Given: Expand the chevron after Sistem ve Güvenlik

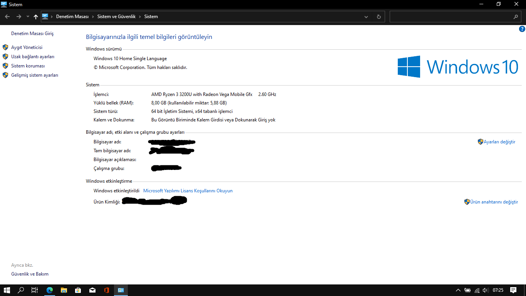Looking at the screenshot, I should (x=140, y=17).
